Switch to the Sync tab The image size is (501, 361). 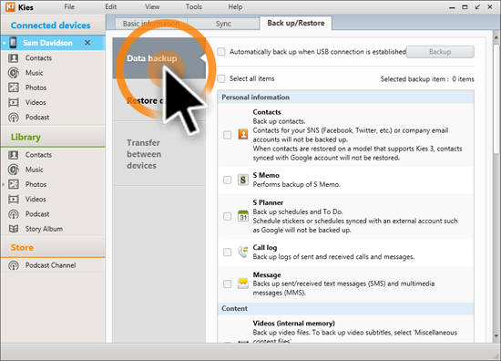point(223,24)
